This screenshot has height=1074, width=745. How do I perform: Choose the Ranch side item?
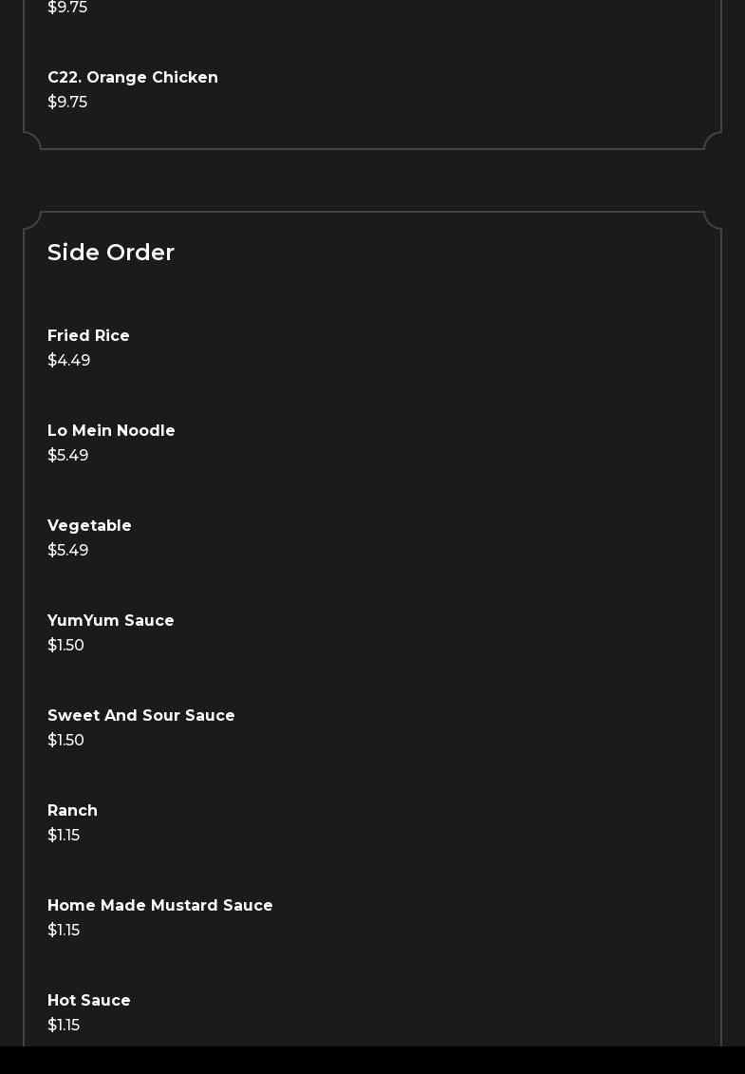(x=72, y=811)
